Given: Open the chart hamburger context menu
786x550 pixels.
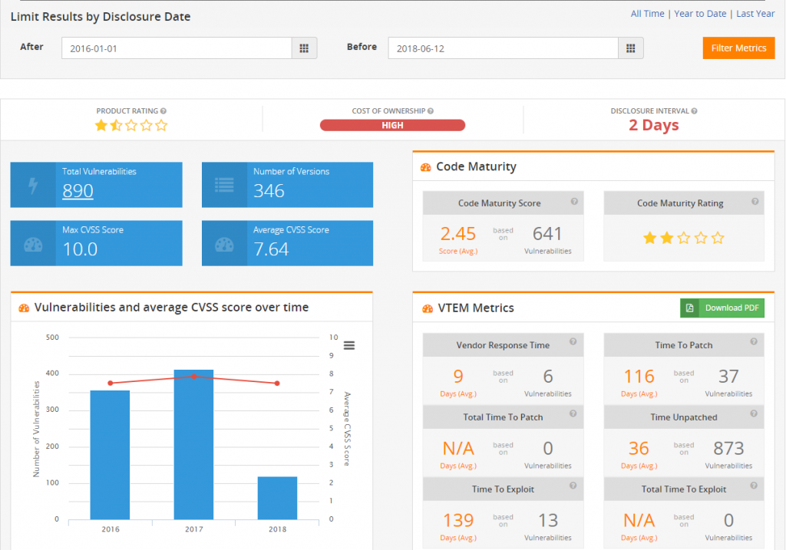Looking at the screenshot, I should [349, 345].
